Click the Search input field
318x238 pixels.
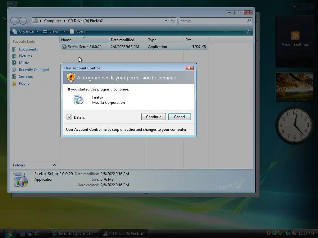(213, 21)
